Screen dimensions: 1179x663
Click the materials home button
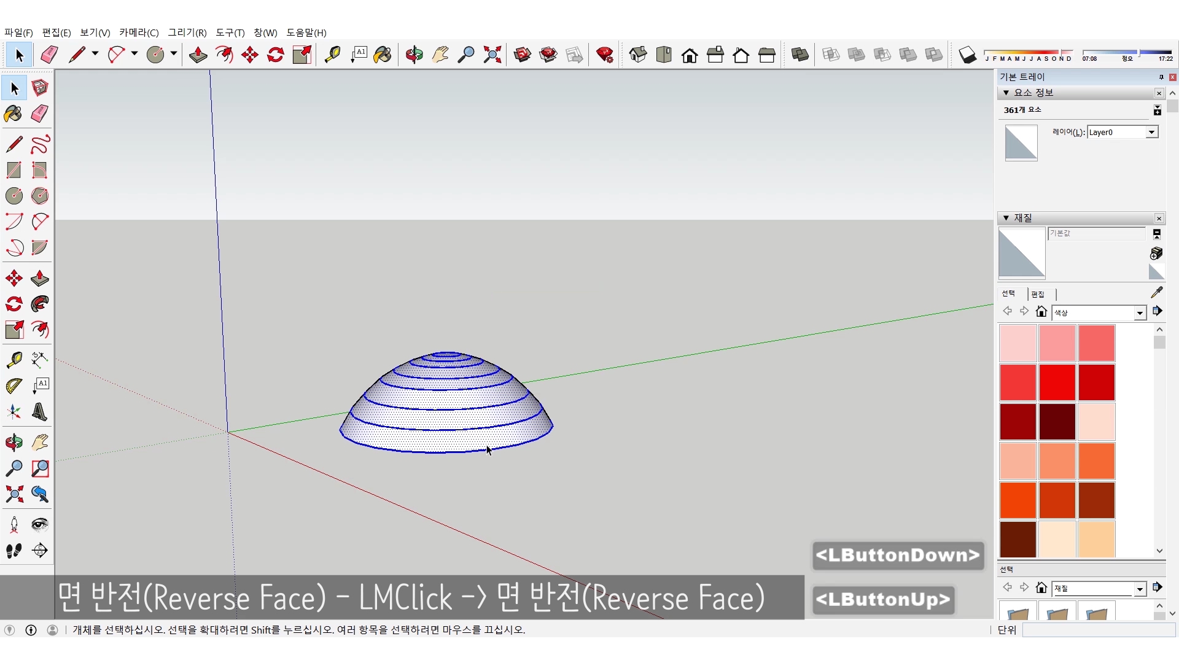tap(1041, 312)
